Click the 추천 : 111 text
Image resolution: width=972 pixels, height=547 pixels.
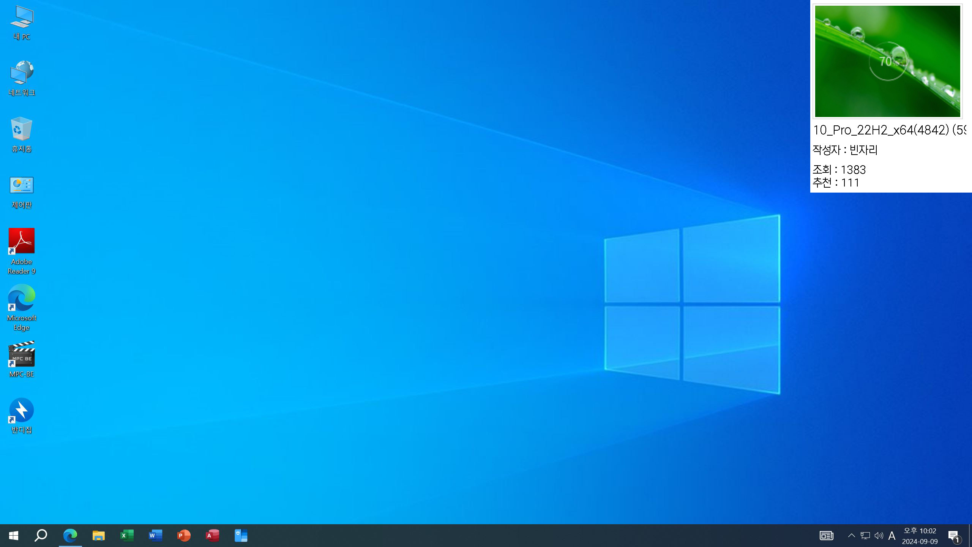pyautogui.click(x=836, y=183)
